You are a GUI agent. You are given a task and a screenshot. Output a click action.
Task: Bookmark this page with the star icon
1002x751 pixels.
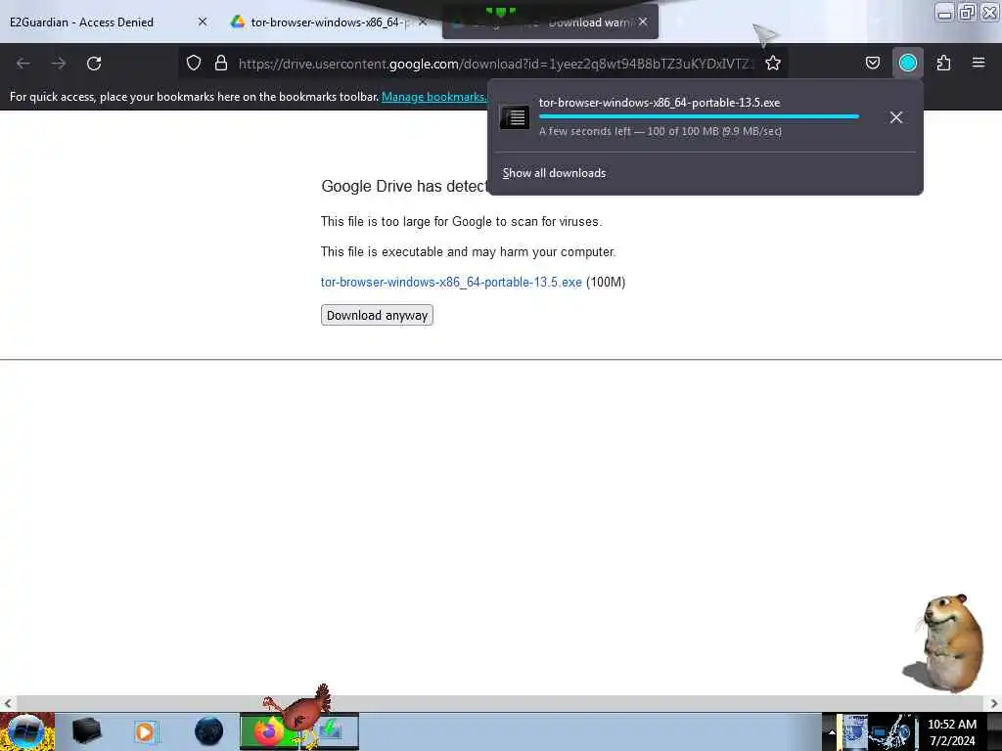pos(773,63)
